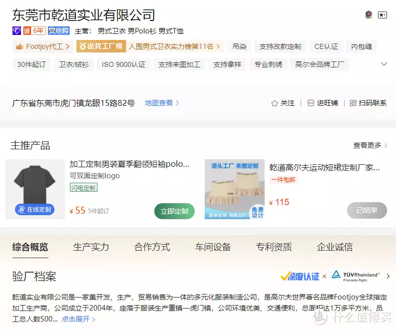The width and height of the screenshot is (396, 330).
Task: Click the 验厂档案 heading
Action: [x=34, y=276]
